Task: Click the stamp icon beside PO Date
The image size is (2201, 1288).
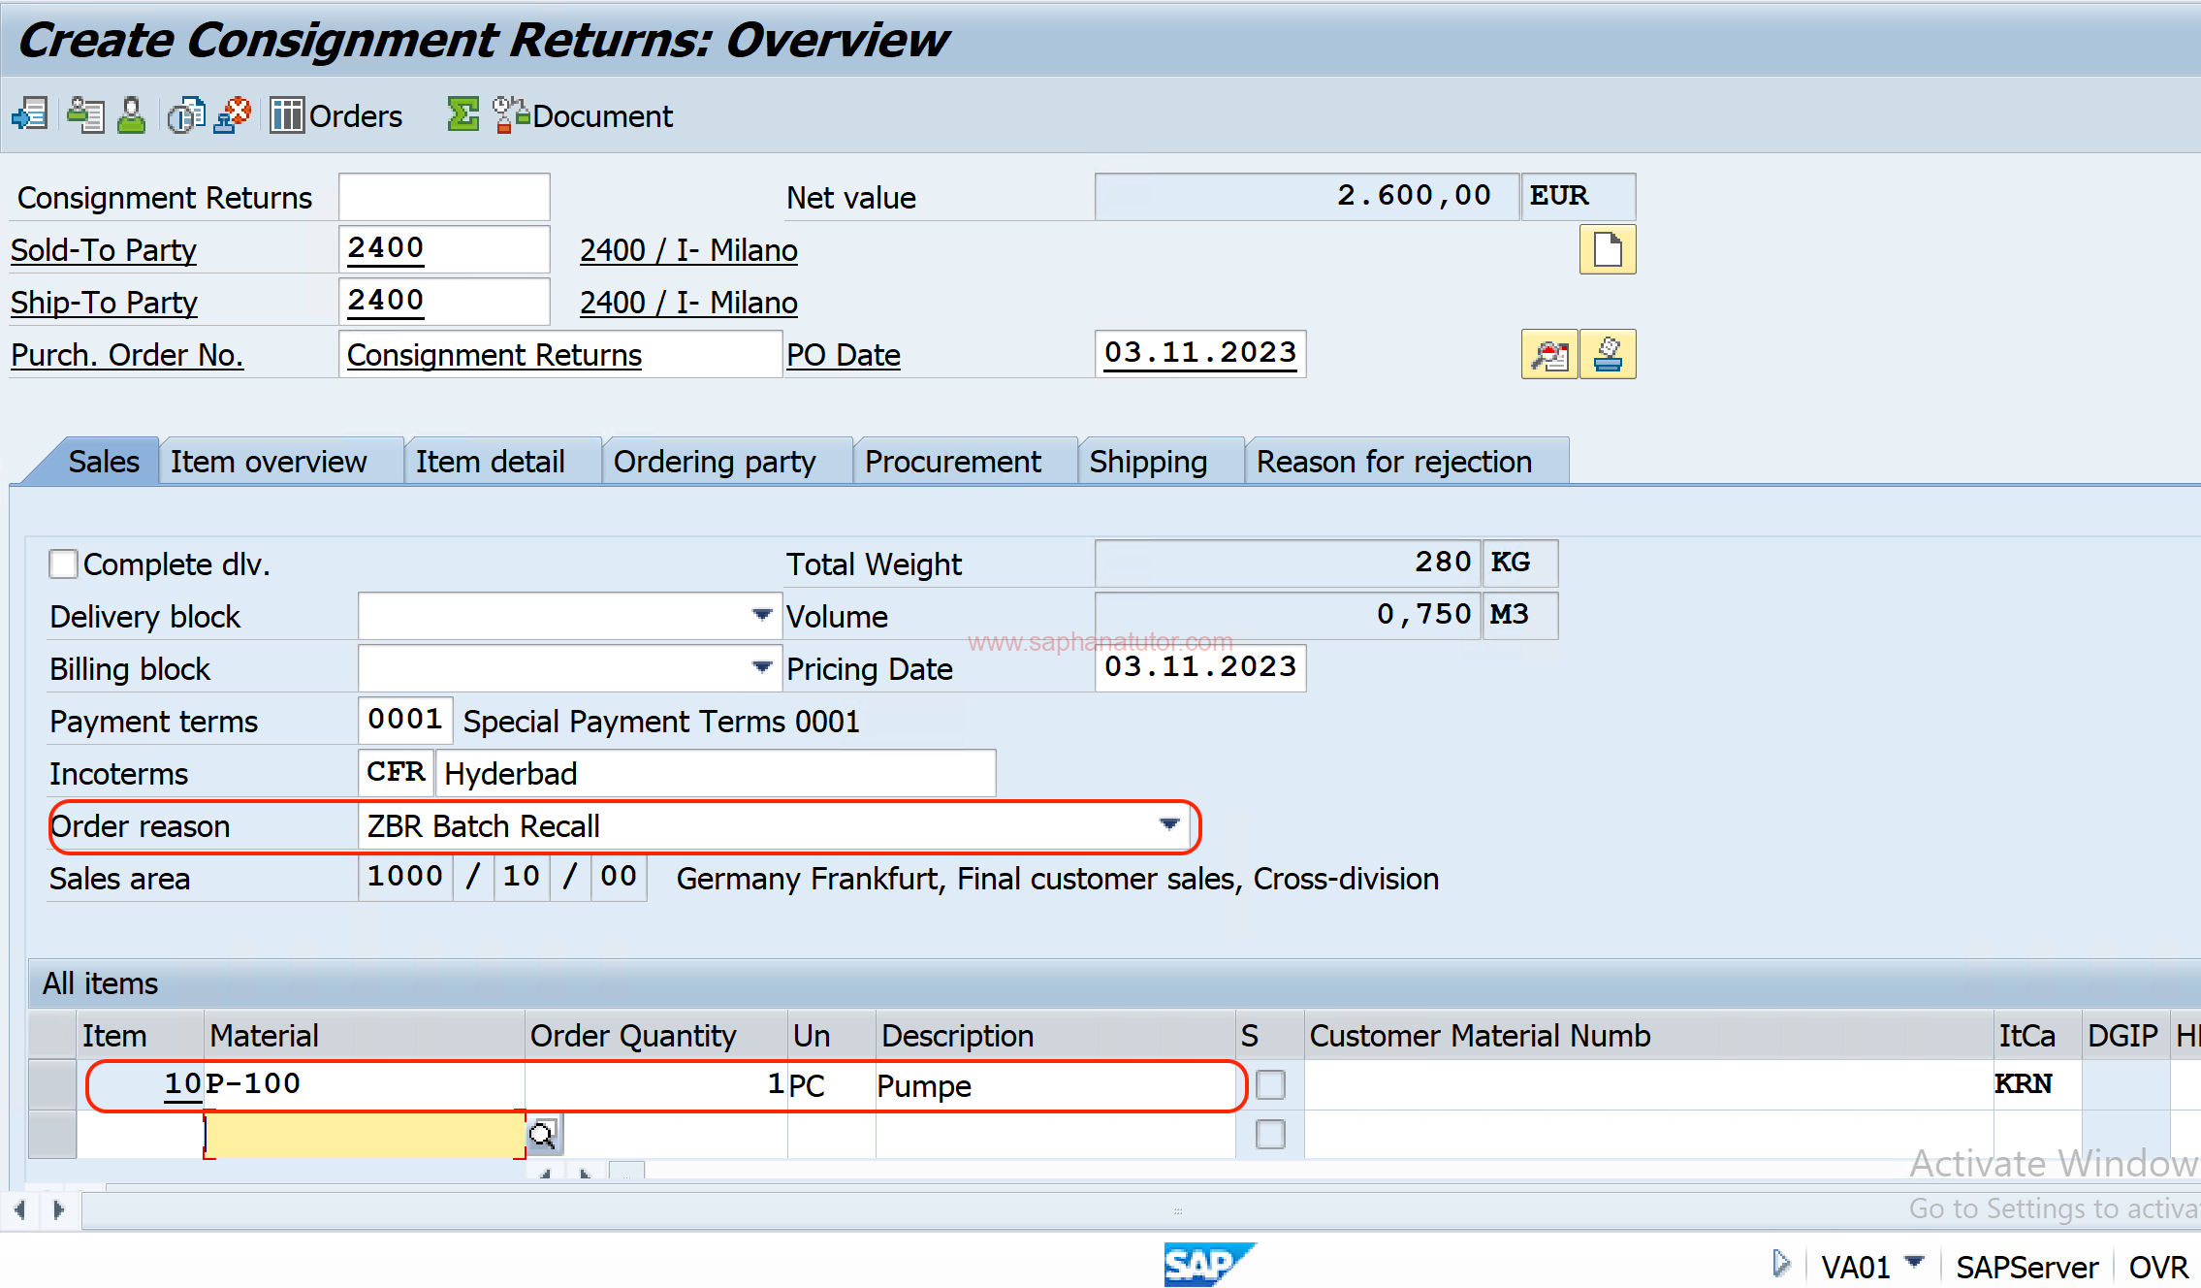Action: 1607,354
